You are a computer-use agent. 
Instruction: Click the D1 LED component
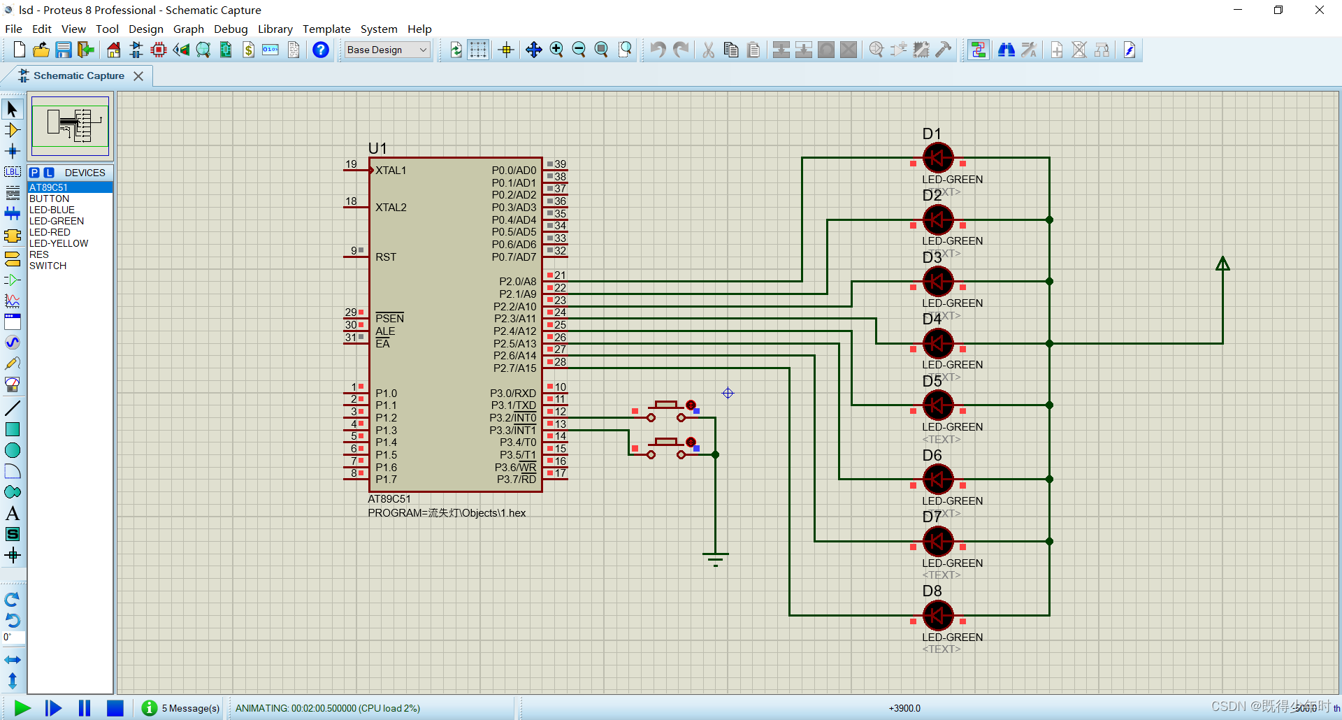click(x=938, y=158)
